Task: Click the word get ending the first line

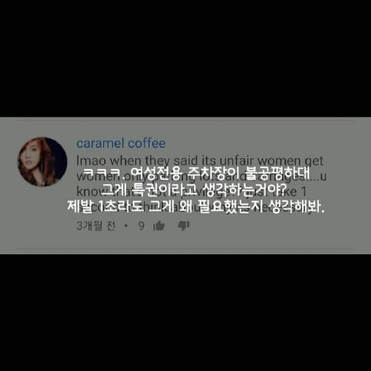Action: pos(314,162)
